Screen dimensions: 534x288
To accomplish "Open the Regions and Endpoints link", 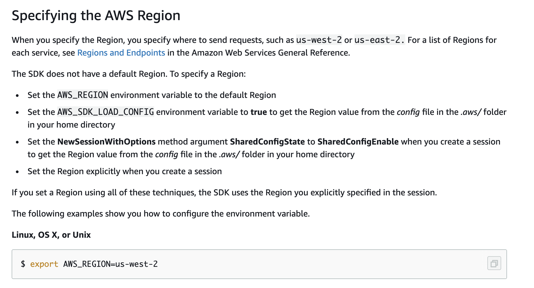I will pyautogui.click(x=121, y=53).
